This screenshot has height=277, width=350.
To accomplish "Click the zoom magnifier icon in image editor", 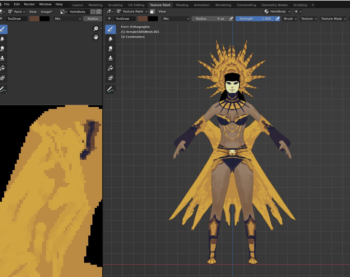I will click(96, 29).
